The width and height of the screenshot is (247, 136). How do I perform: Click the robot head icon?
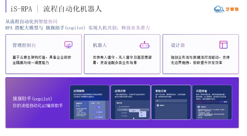[144, 45]
